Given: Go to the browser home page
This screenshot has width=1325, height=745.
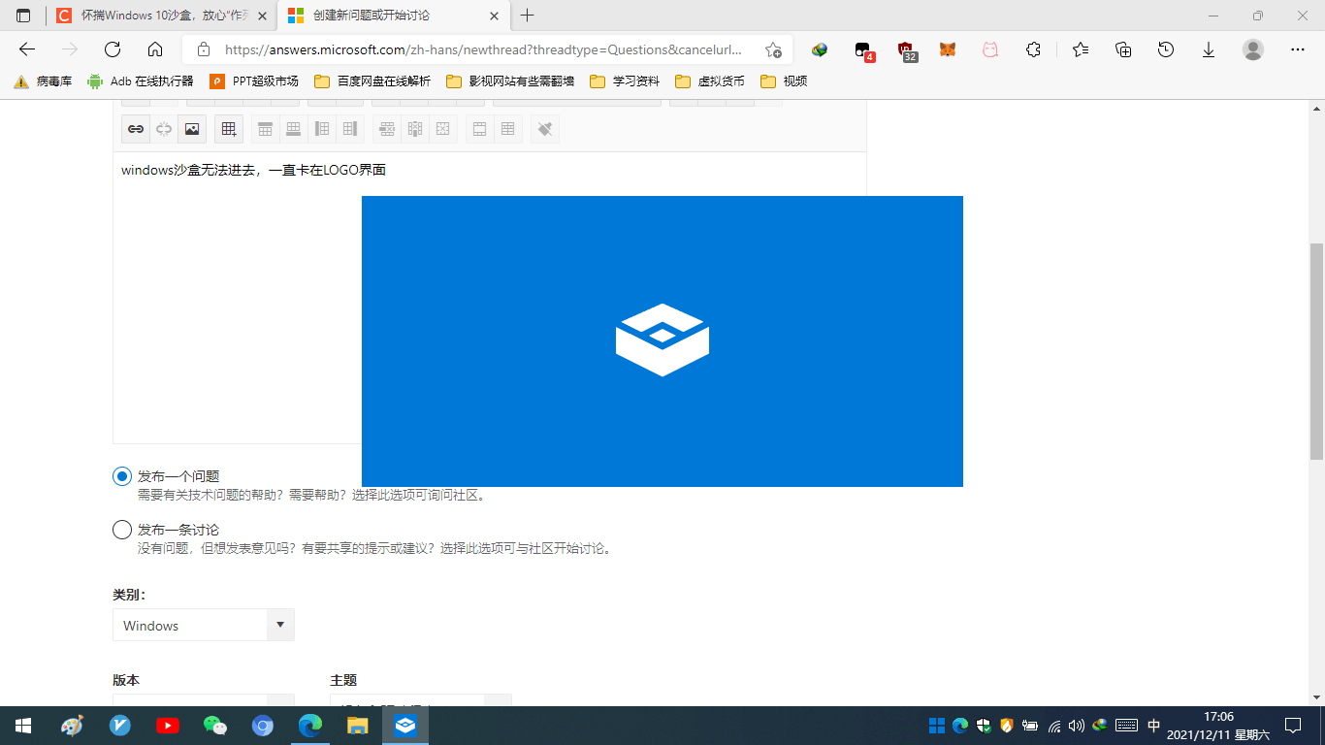Looking at the screenshot, I should click(155, 49).
